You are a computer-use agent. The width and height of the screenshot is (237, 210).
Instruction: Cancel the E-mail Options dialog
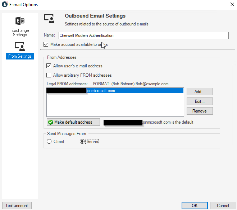coord(223,206)
